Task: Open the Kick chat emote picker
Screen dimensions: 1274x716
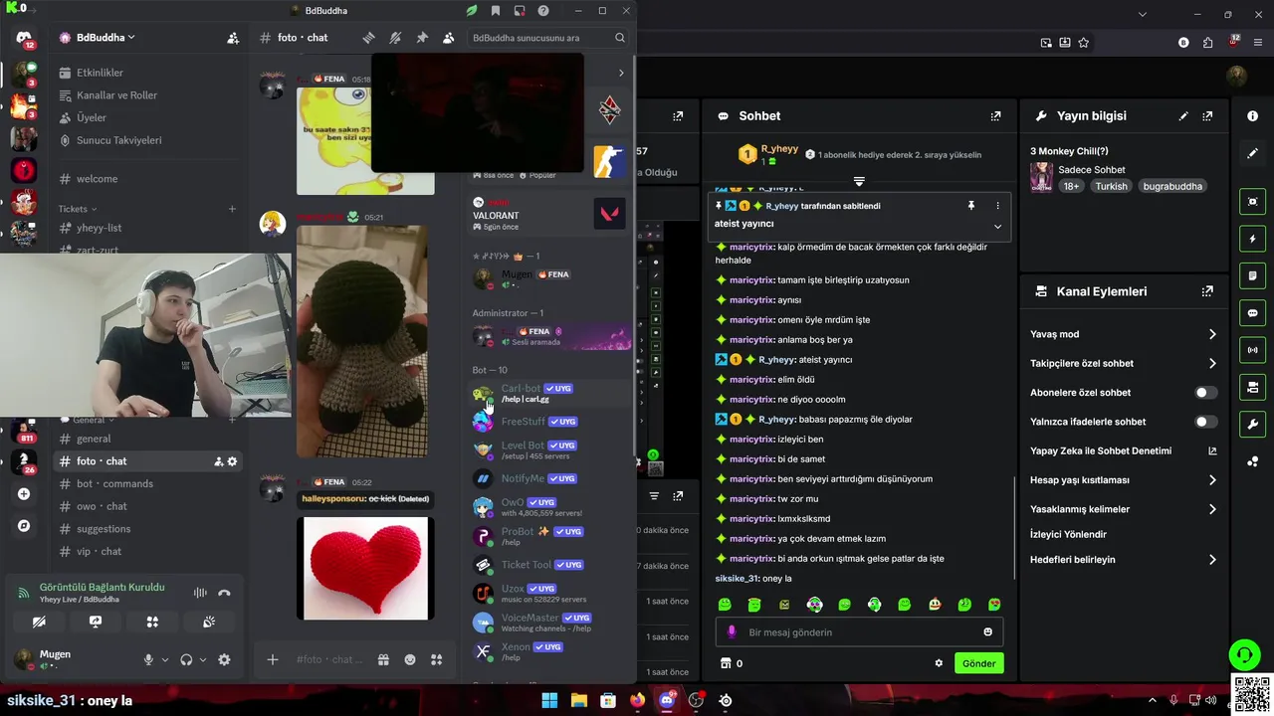Action: pyautogui.click(x=987, y=631)
